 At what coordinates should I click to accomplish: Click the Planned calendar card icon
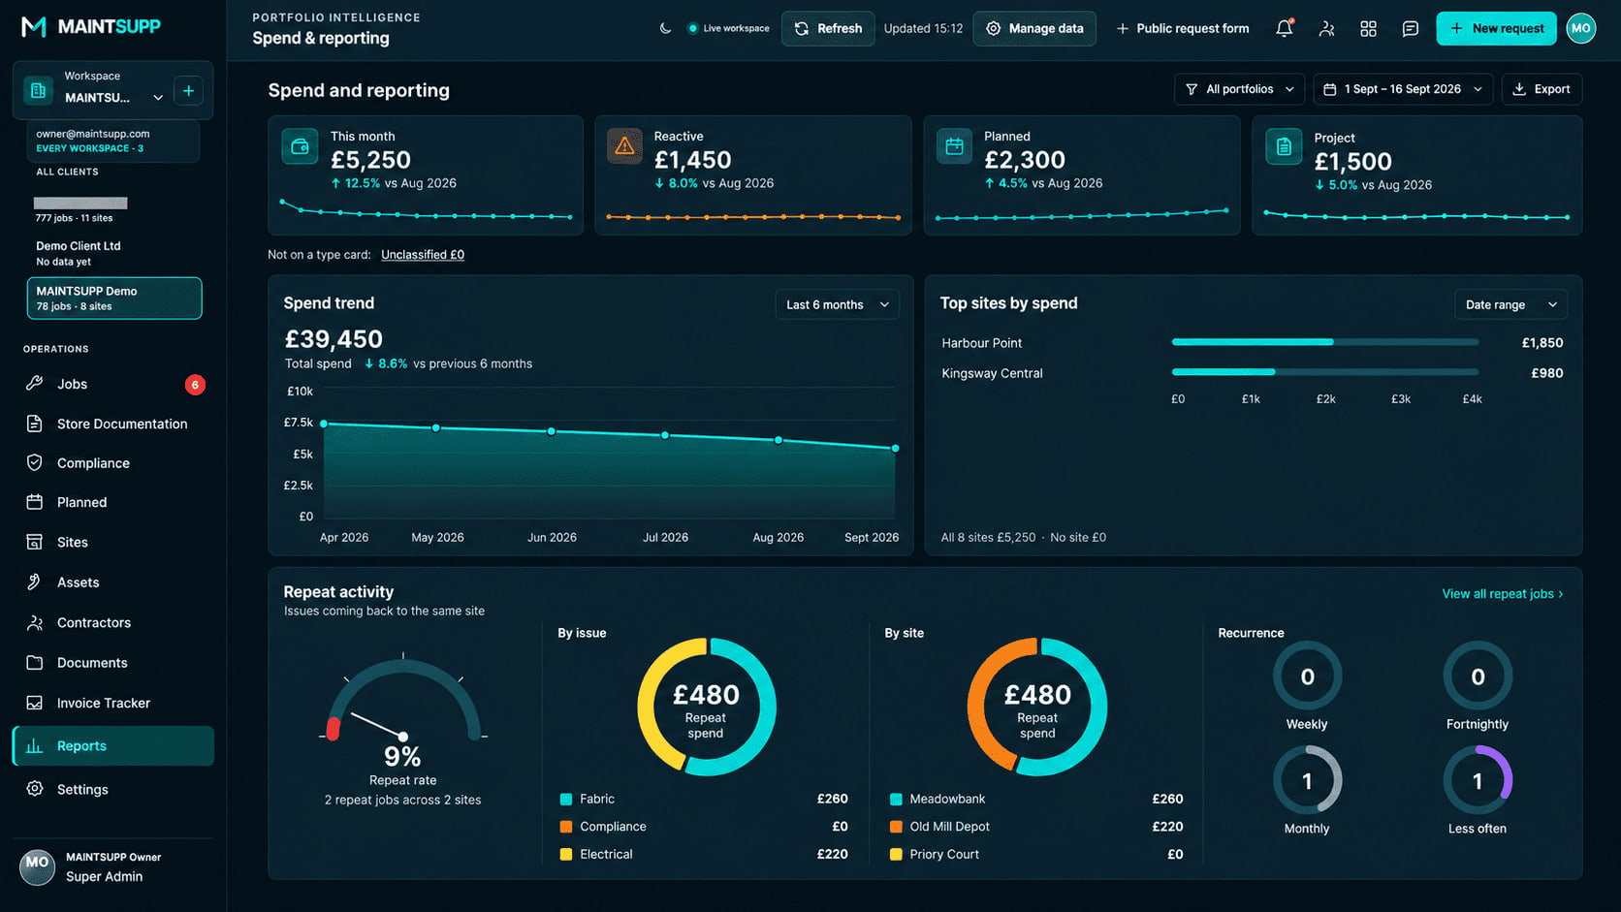954,146
